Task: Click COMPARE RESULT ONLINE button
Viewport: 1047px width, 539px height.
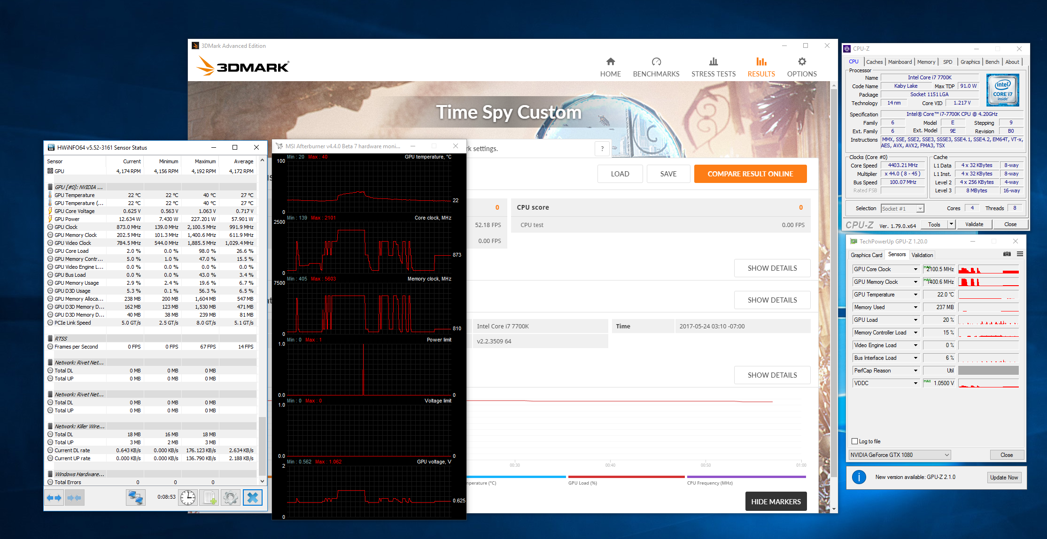Action: point(750,174)
